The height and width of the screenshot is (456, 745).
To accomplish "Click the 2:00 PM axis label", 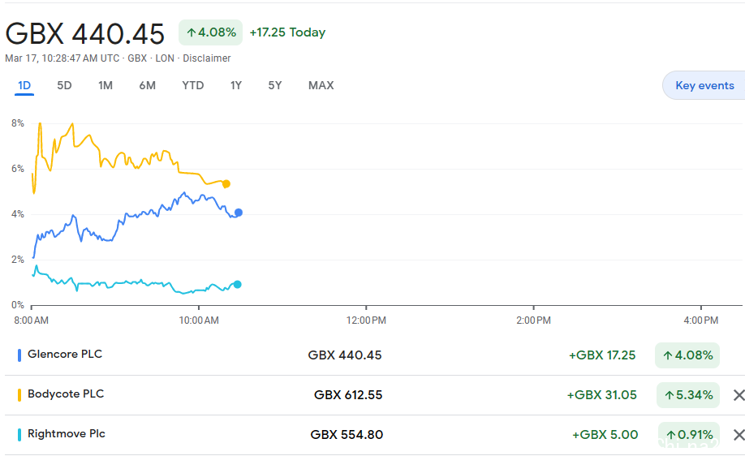I will click(x=533, y=320).
